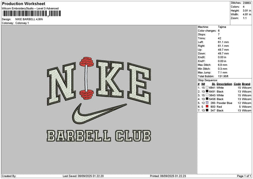Click the 'Brand' column header
Viewport: 253px width, 179px height.
246,84
